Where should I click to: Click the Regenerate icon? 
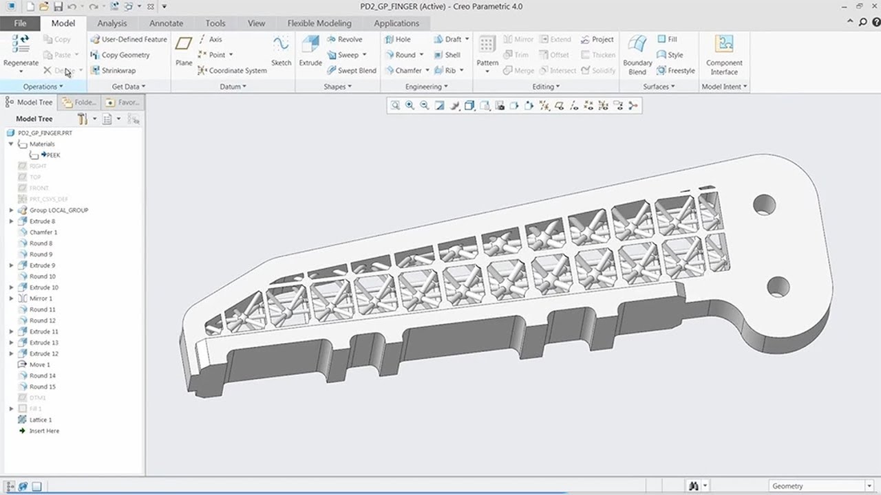pos(21,44)
